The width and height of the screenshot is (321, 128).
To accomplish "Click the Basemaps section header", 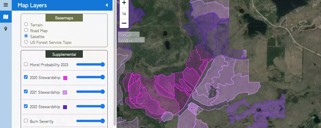I will (64, 18).
